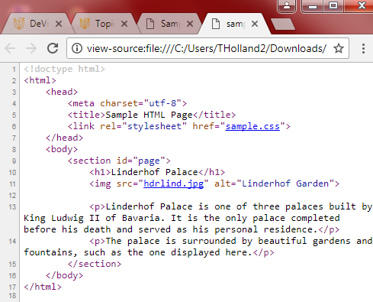Click the closing head tag
Image resolution: width=373 pixels, height=302 pixels.
pos(64,138)
